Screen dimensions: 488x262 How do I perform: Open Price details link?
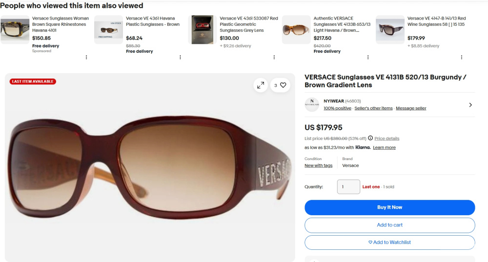[x=386, y=139]
